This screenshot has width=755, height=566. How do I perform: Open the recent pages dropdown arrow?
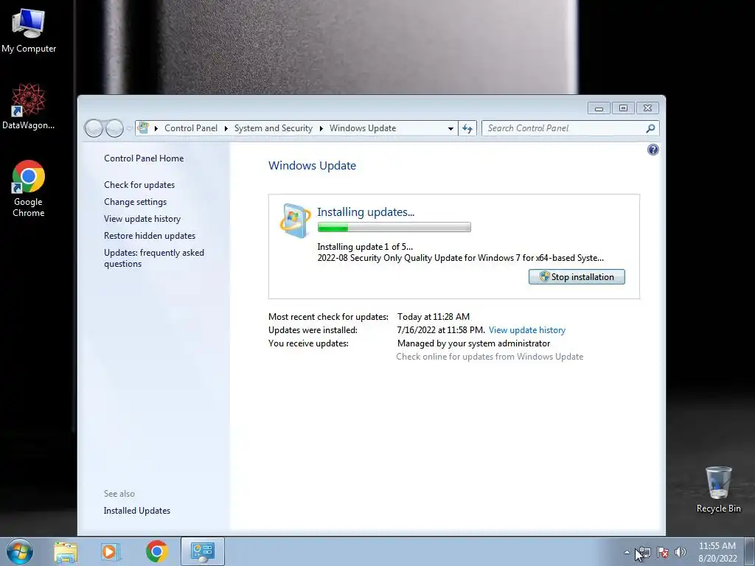128,128
